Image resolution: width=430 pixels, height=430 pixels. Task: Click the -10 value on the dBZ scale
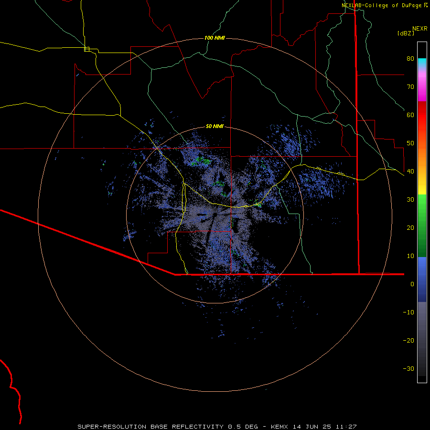click(x=408, y=312)
